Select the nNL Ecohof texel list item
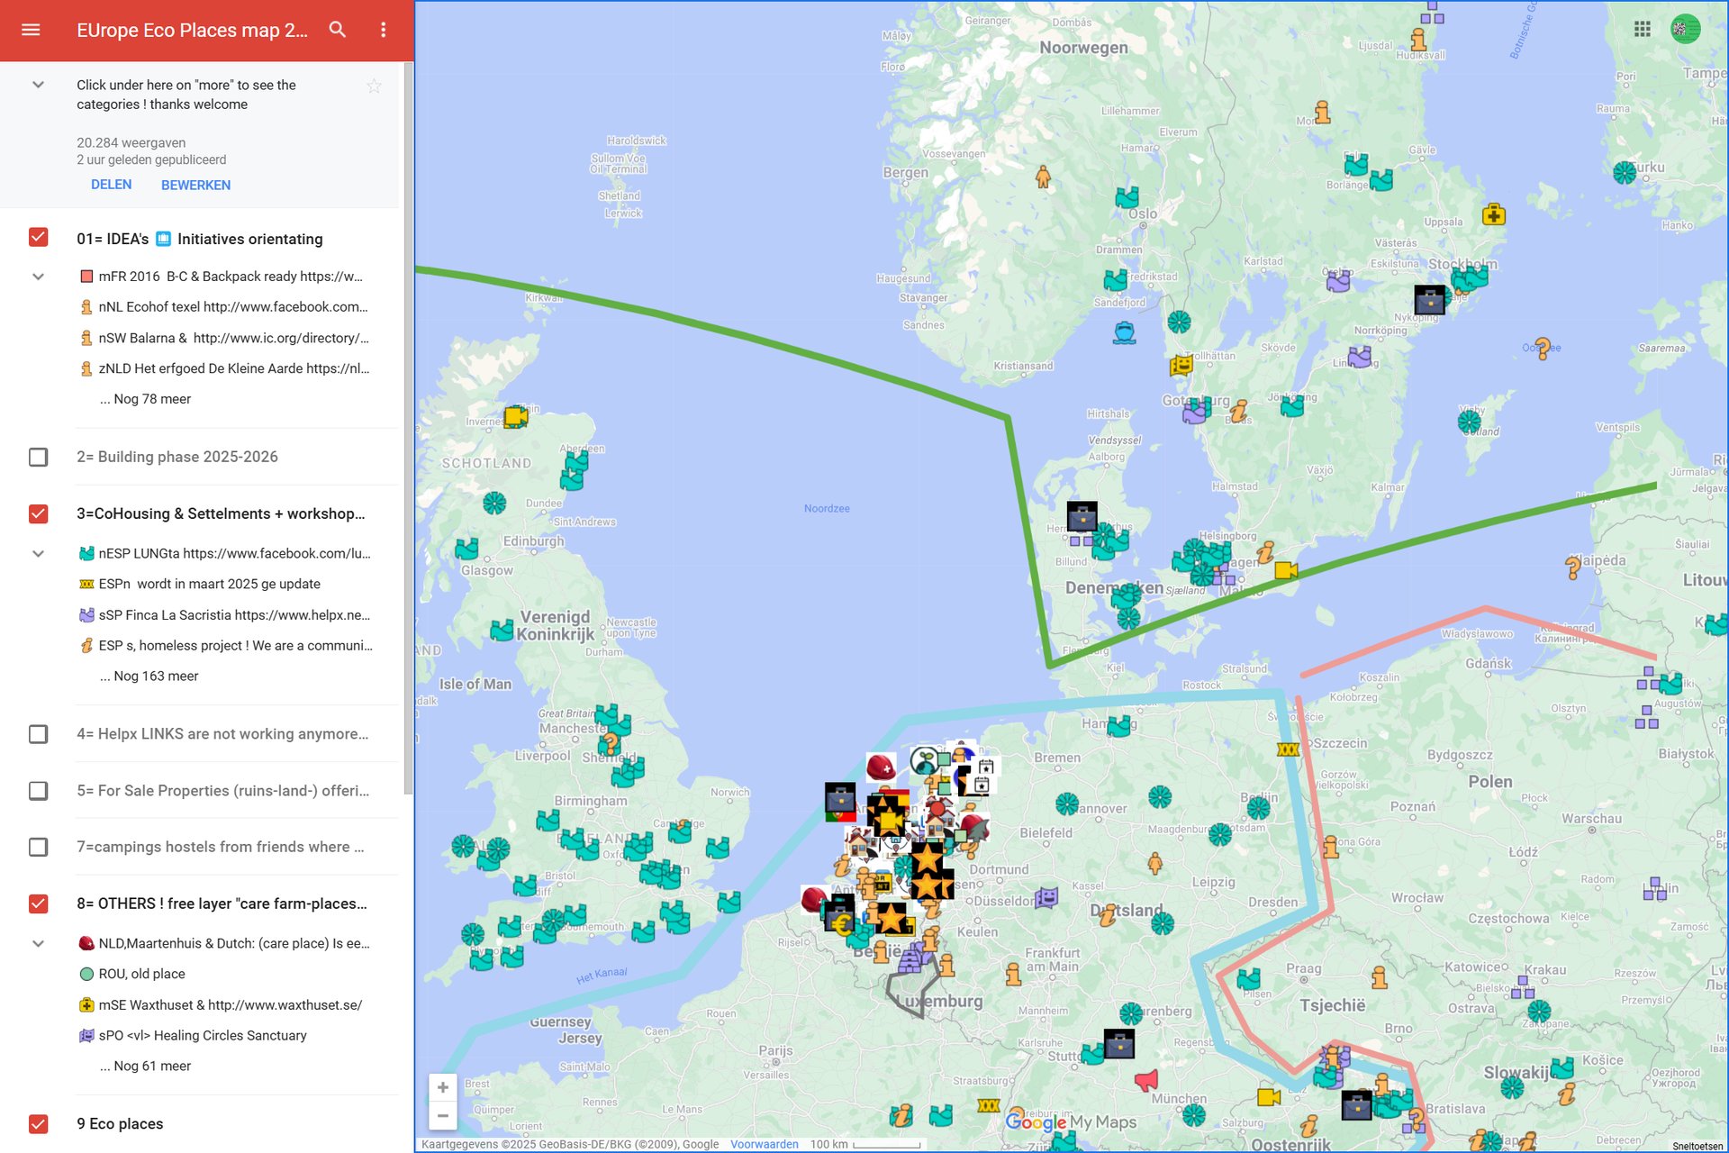This screenshot has height=1153, width=1729. point(232,307)
